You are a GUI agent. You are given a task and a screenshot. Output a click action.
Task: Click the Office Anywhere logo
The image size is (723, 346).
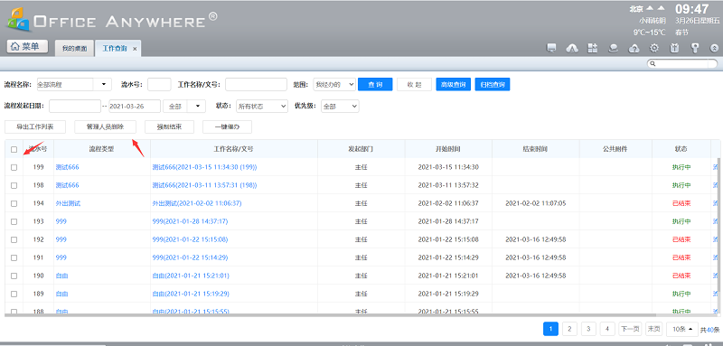[x=111, y=21]
